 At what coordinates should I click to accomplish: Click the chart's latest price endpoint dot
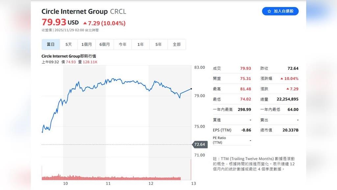tap(191, 89)
